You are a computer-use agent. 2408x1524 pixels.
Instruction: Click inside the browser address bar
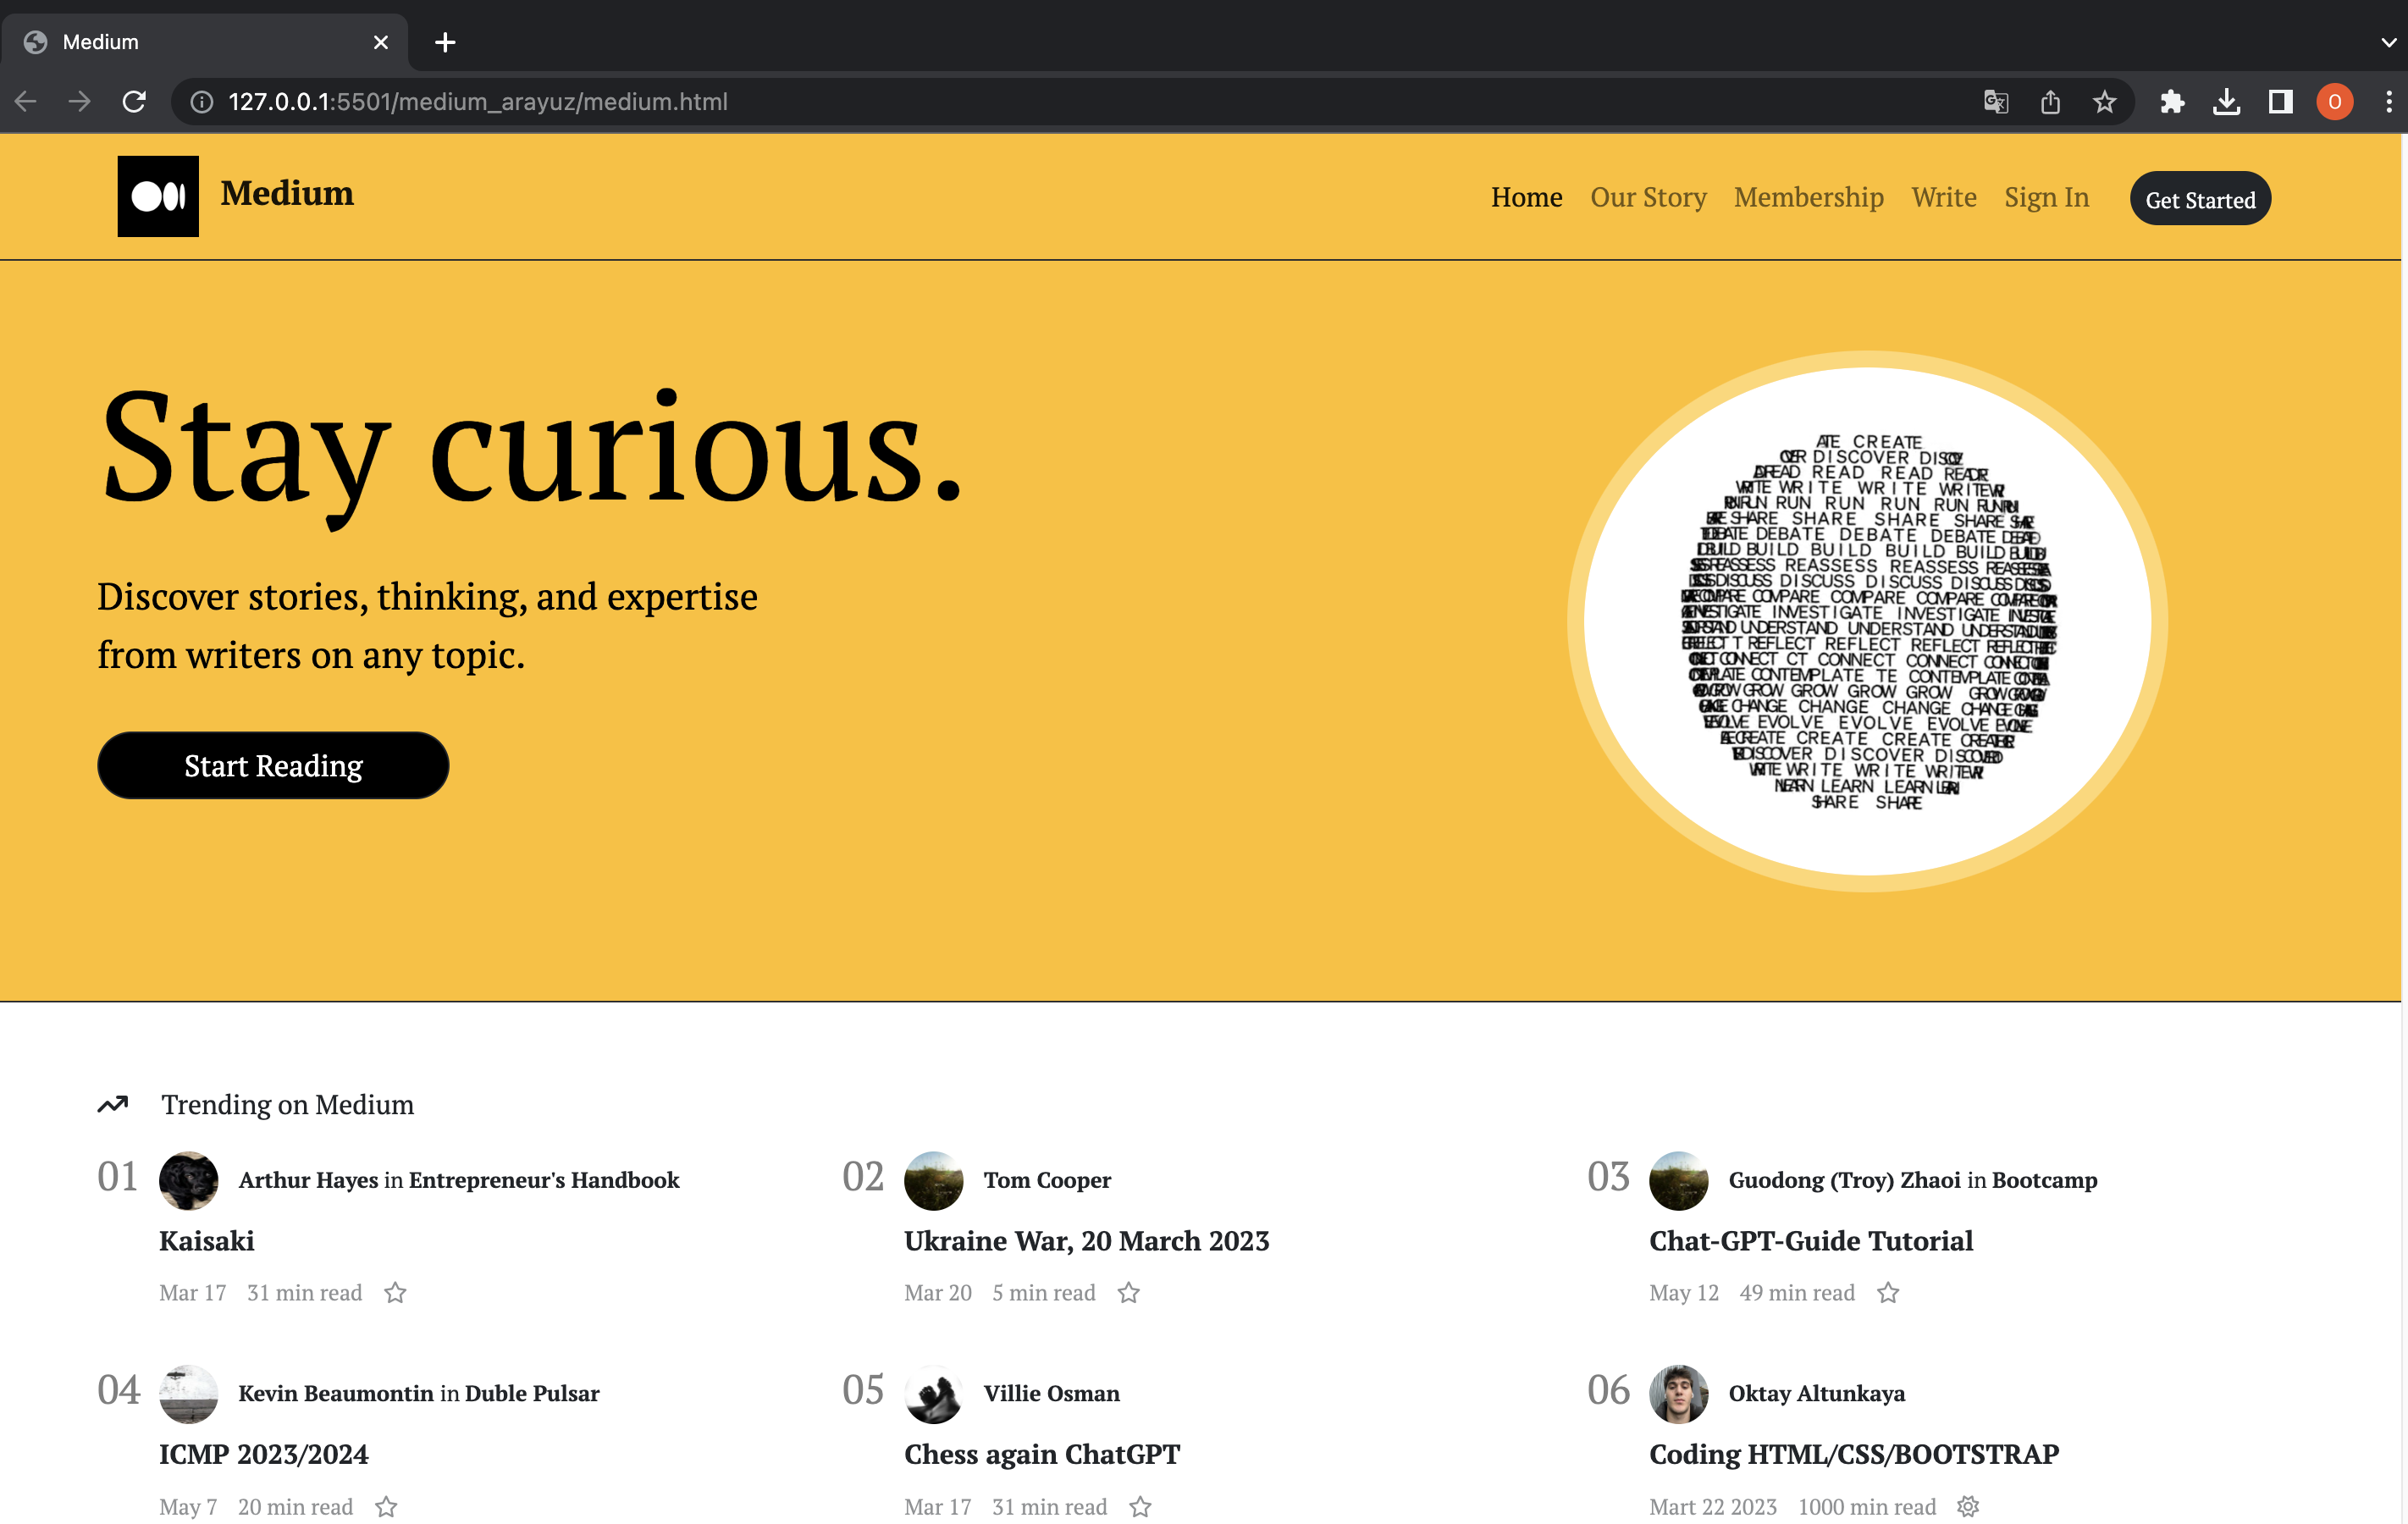[x=700, y=101]
